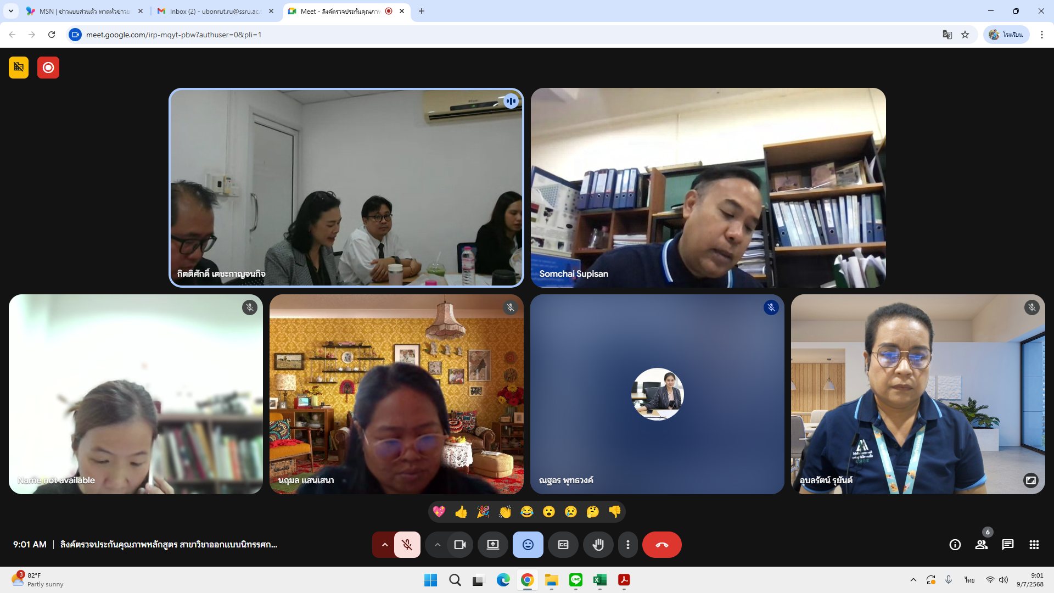Open the activities grid icon
This screenshot has height=593, width=1054.
pos(1034,545)
